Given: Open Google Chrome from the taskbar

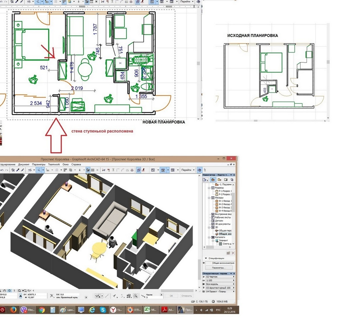Looking at the screenshot, I should (x=42, y=310).
